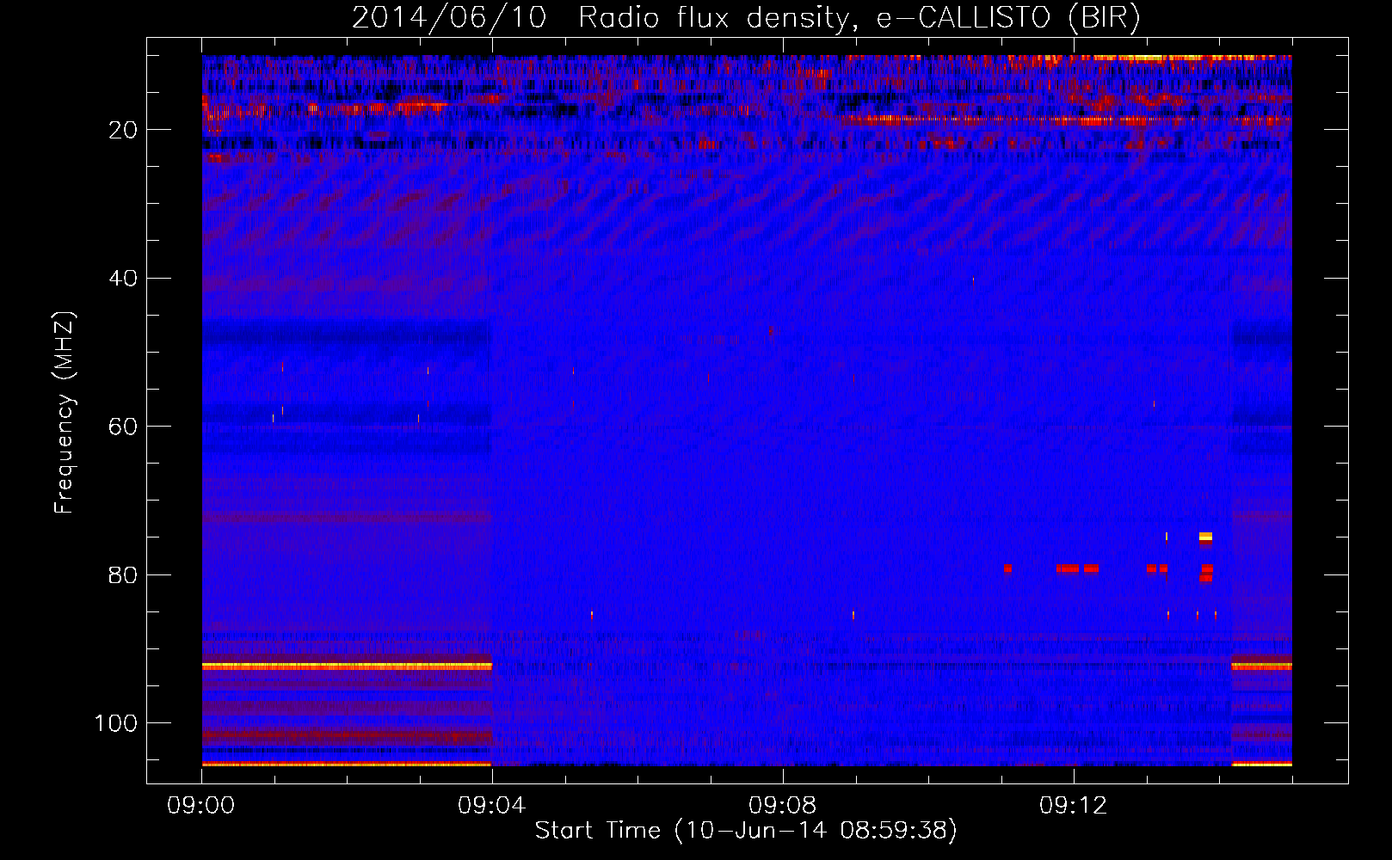Click the 09:08 time tick label

[x=783, y=806]
